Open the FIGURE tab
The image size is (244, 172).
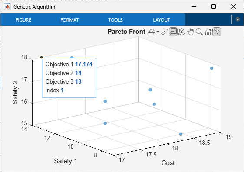click(x=23, y=20)
